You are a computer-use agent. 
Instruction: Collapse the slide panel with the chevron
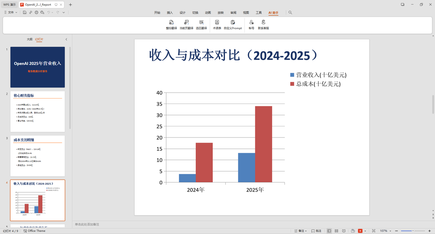pos(66,39)
